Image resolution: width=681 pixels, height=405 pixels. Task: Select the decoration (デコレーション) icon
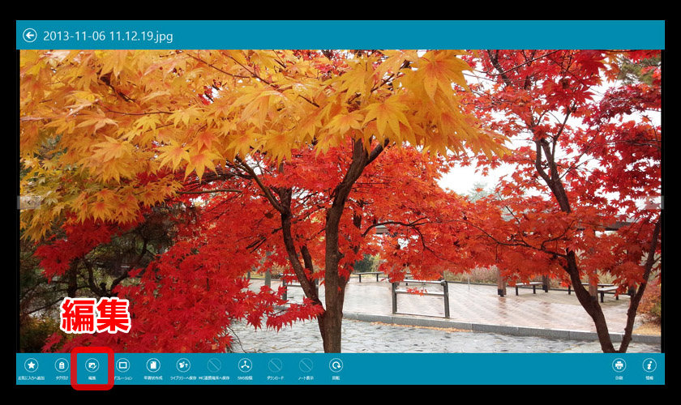(x=122, y=366)
